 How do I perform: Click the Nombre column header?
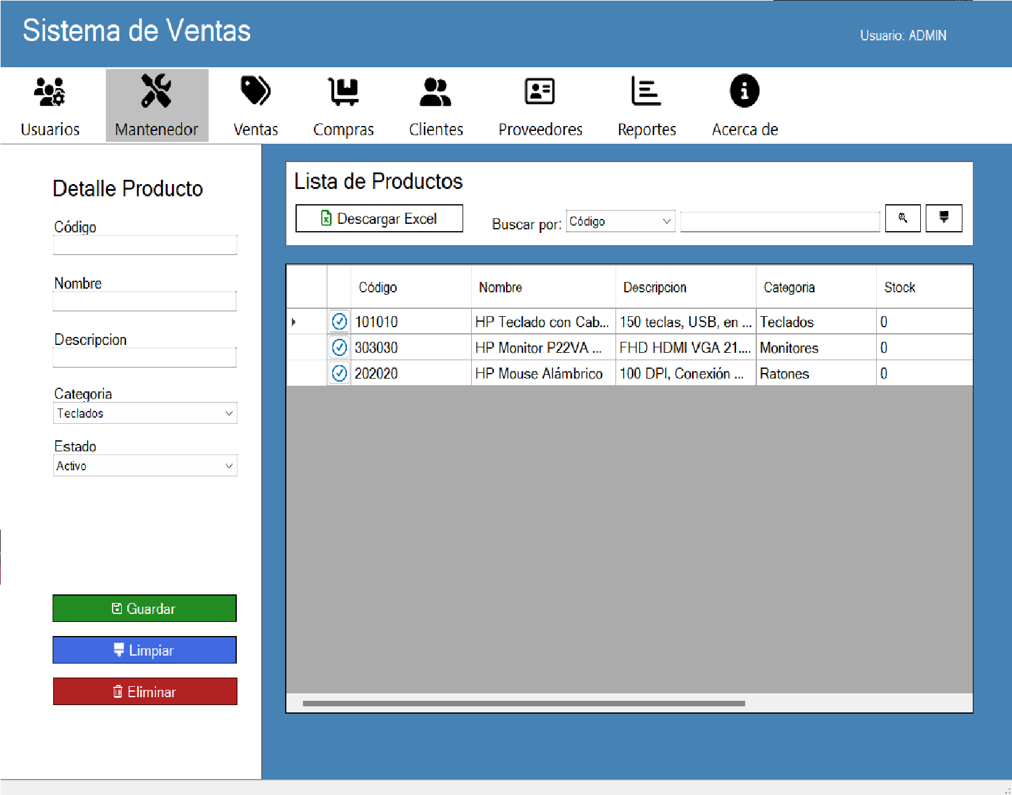click(543, 287)
